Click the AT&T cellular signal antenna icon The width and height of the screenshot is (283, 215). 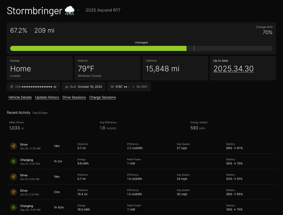tap(112, 87)
